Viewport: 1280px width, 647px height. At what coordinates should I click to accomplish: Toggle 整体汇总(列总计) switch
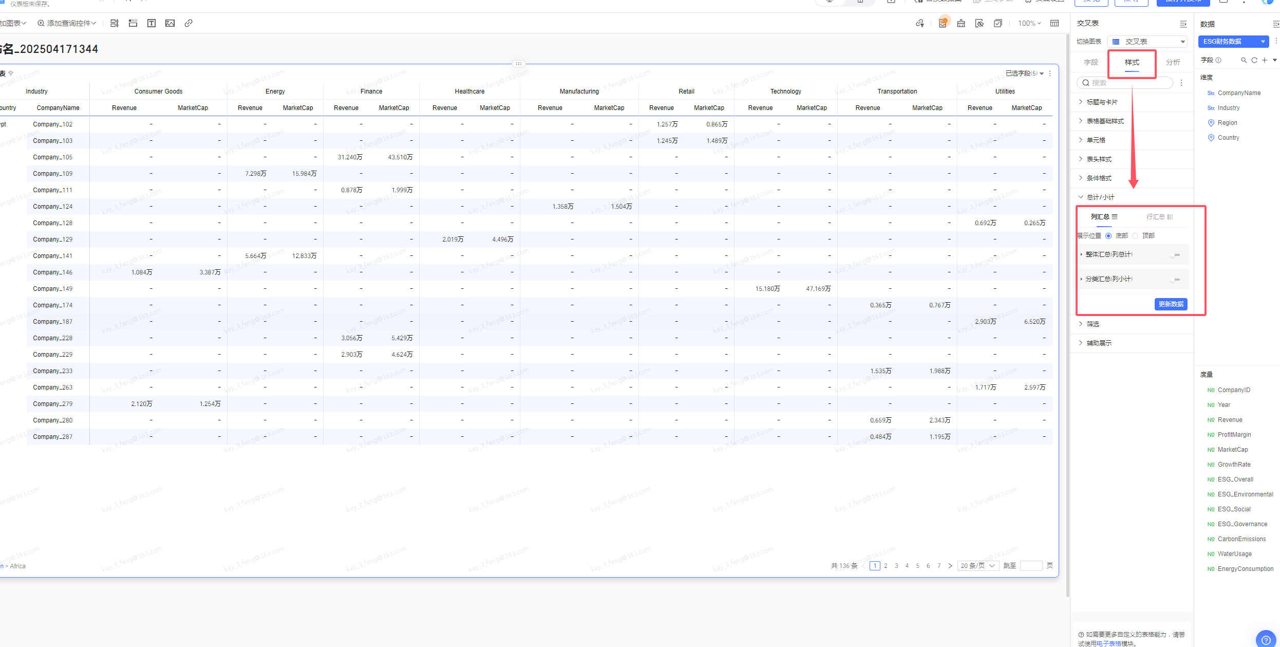tap(1175, 254)
